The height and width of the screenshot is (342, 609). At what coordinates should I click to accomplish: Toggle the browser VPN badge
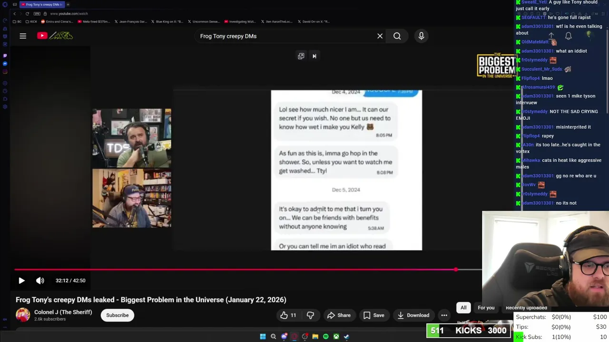click(x=38, y=14)
